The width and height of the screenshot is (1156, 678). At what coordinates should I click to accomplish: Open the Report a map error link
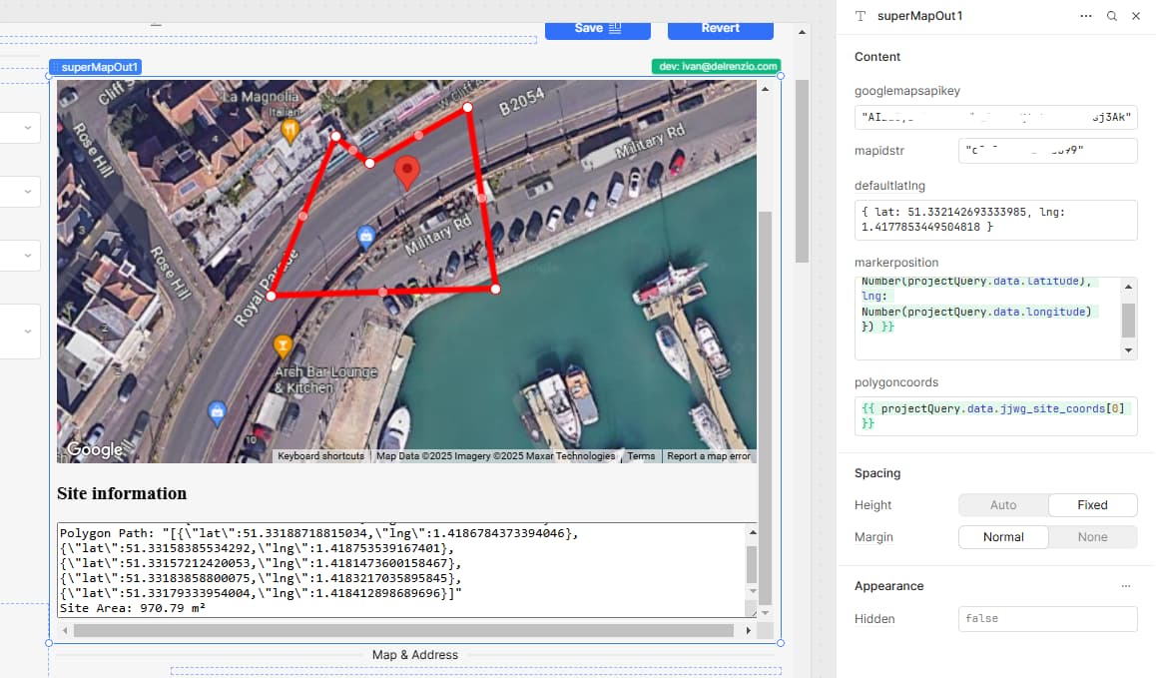pyautogui.click(x=709, y=456)
